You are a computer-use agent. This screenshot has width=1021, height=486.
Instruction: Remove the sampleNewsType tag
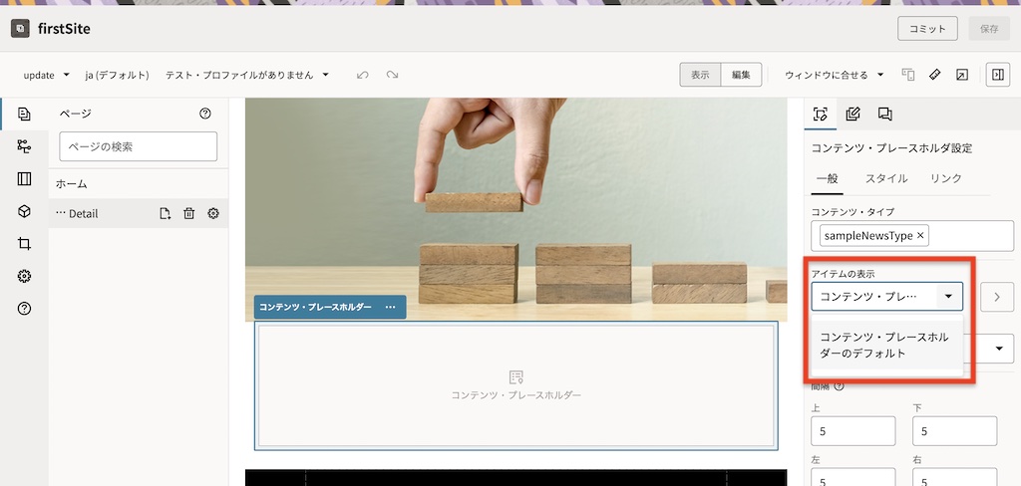pyautogui.click(x=920, y=235)
